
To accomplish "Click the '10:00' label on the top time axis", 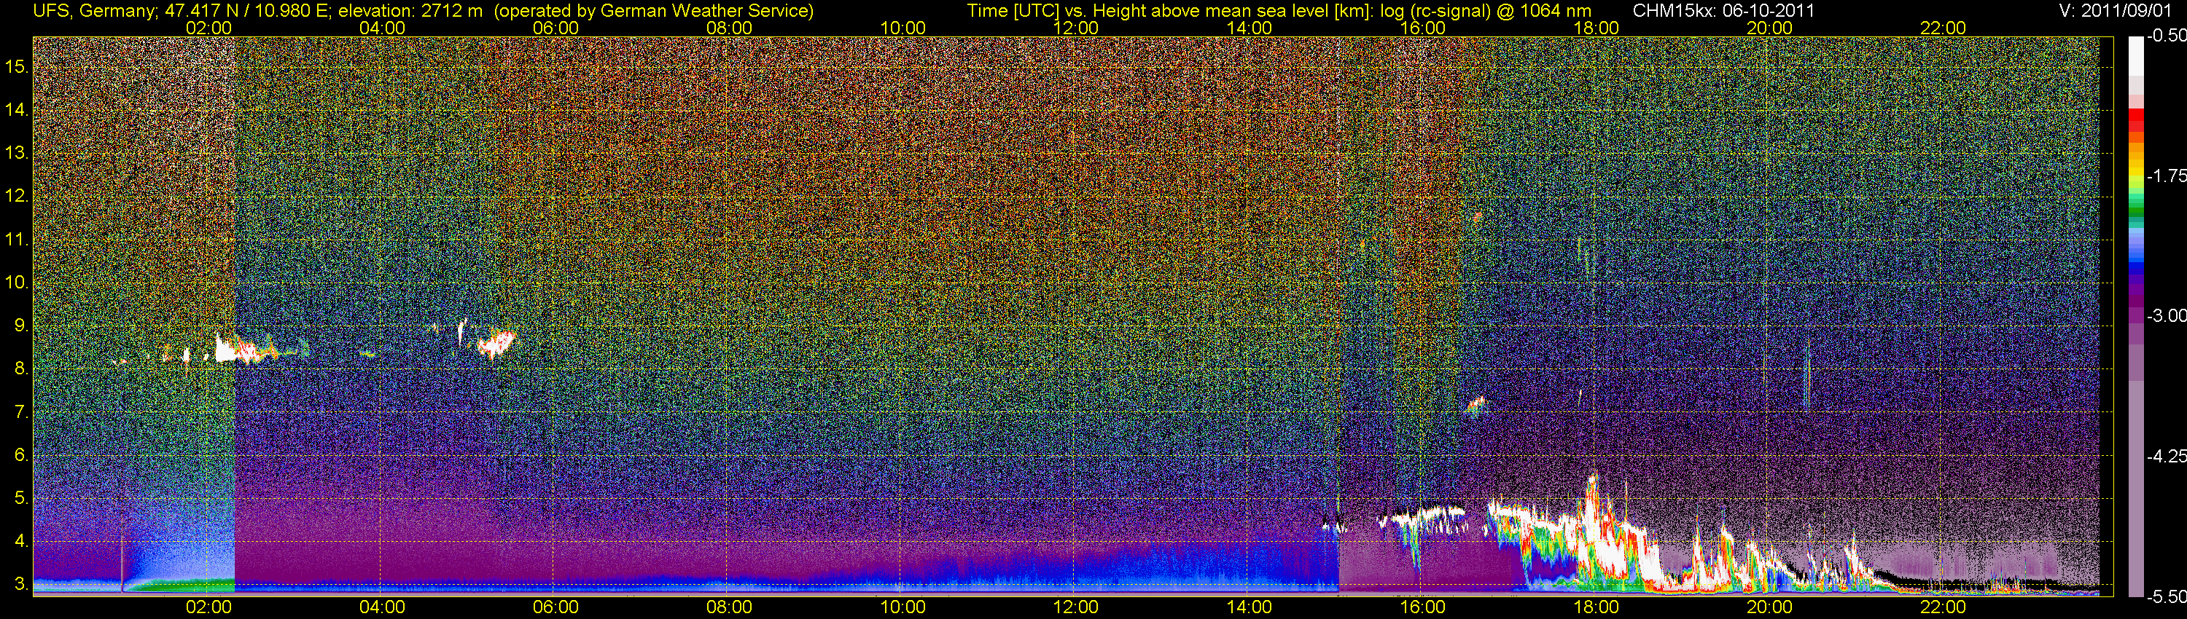I will coord(903,28).
